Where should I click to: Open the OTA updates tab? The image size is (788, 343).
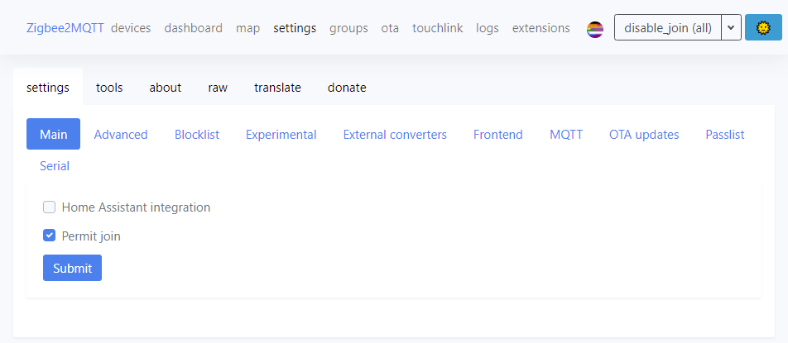(x=644, y=135)
